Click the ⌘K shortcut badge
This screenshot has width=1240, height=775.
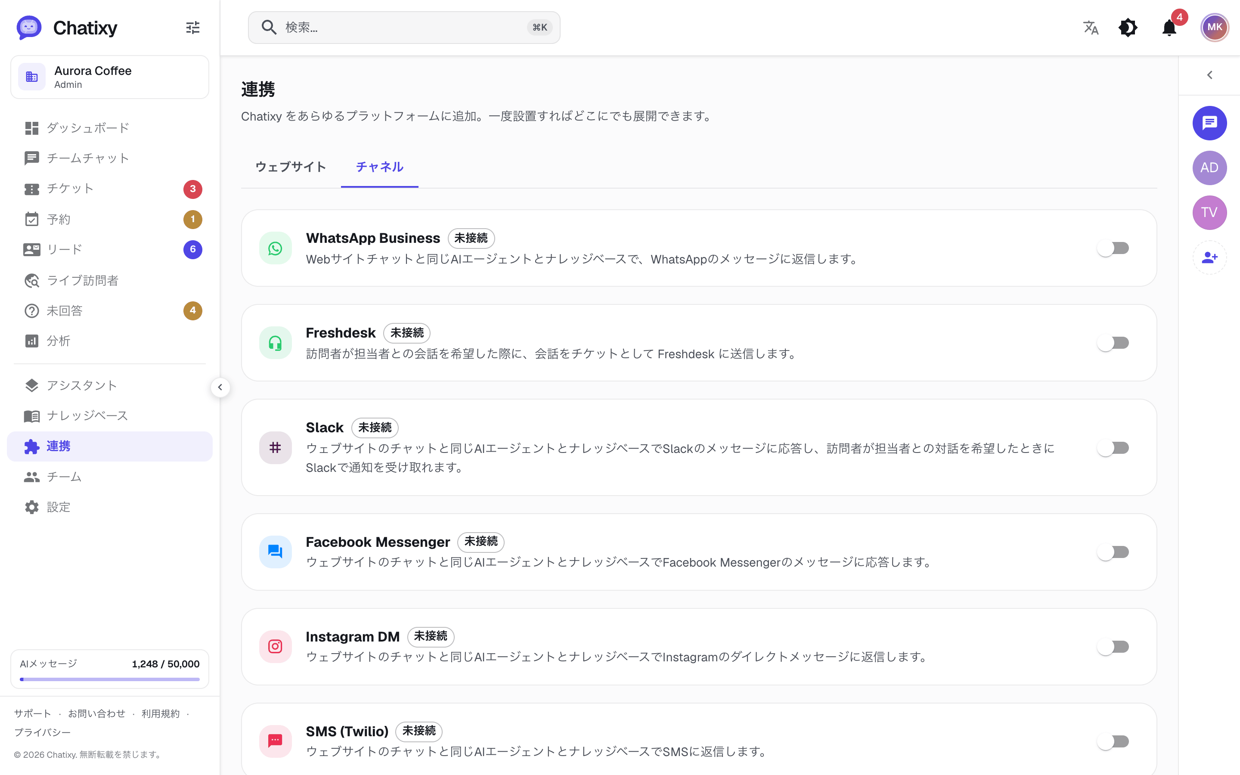click(539, 27)
